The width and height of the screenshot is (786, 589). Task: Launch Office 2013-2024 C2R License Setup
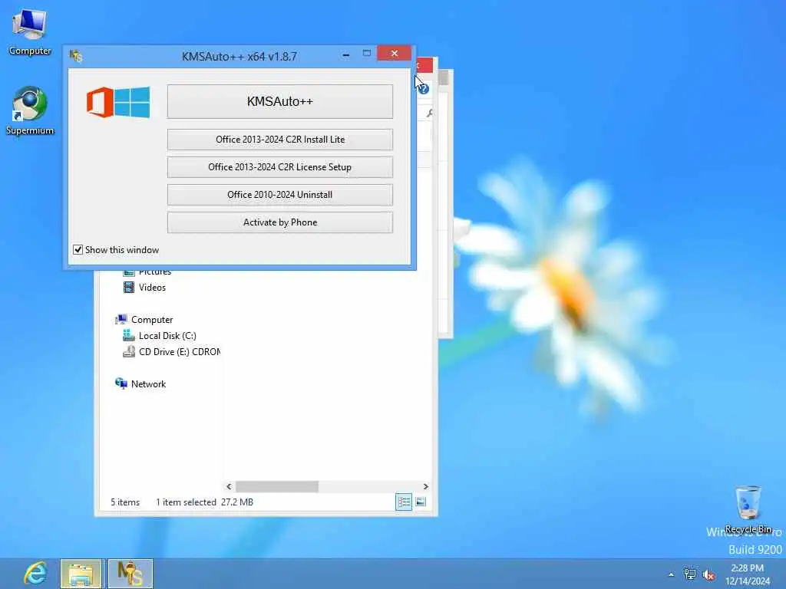click(x=279, y=167)
